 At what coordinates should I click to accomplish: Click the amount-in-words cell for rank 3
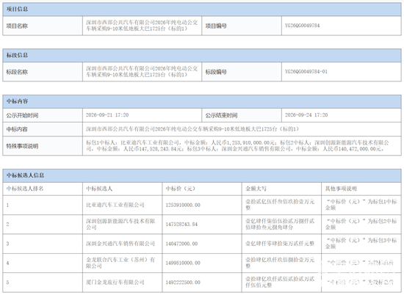click(281, 244)
